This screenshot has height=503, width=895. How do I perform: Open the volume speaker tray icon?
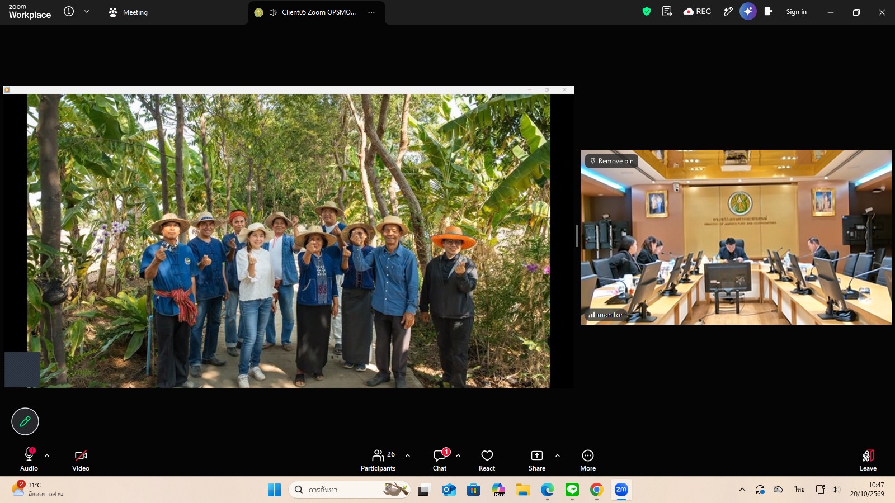(x=836, y=490)
